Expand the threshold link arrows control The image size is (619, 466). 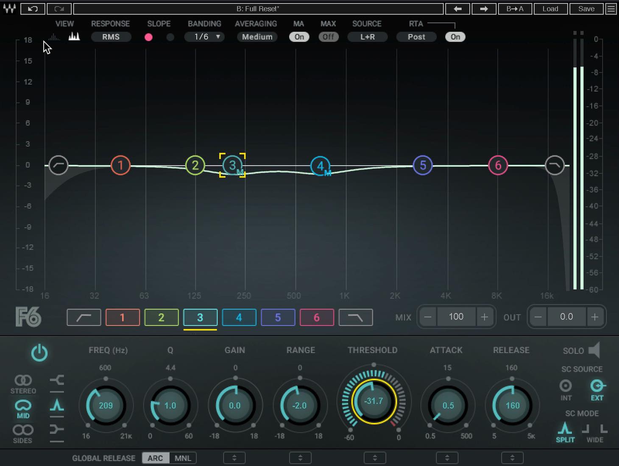pos(375,458)
